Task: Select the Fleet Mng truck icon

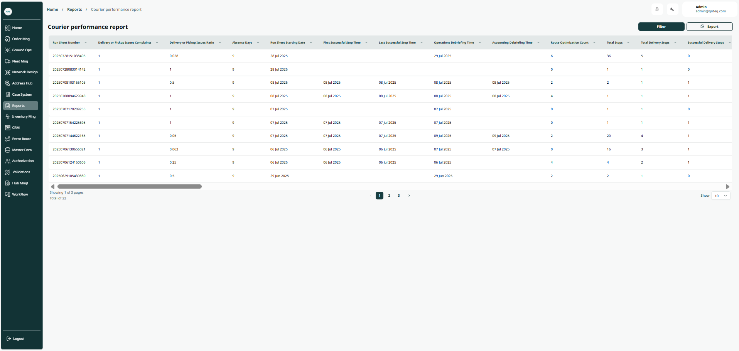Action: pos(8,61)
